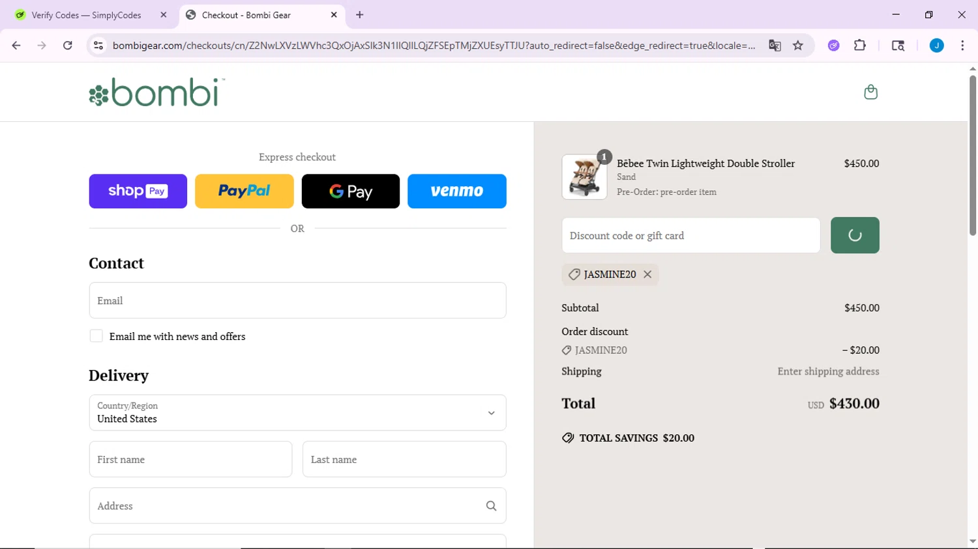Click the browser back arrow
The width and height of the screenshot is (978, 549).
point(16,46)
